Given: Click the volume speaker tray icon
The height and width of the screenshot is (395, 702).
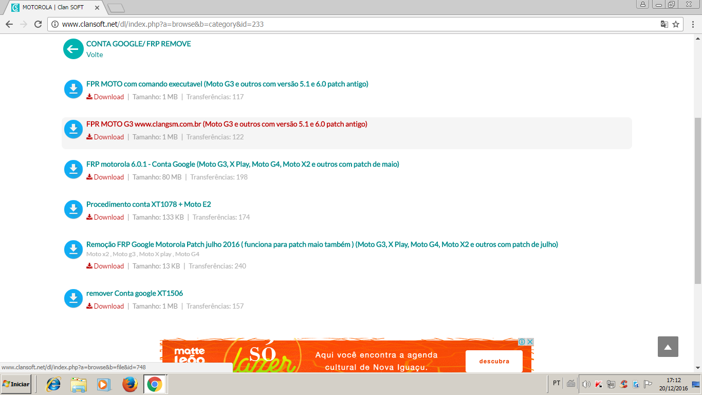Looking at the screenshot, I should [586, 384].
